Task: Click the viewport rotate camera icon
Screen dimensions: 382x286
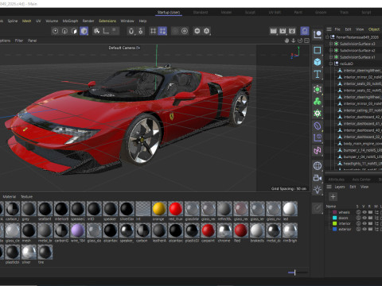Action: 300,41
